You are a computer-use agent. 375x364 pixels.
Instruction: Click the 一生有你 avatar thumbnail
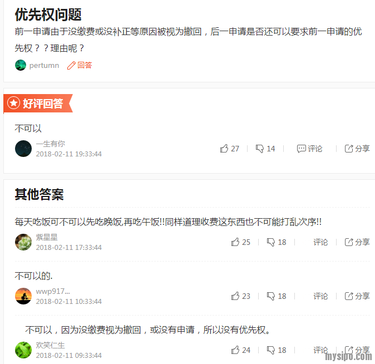coord(23,149)
